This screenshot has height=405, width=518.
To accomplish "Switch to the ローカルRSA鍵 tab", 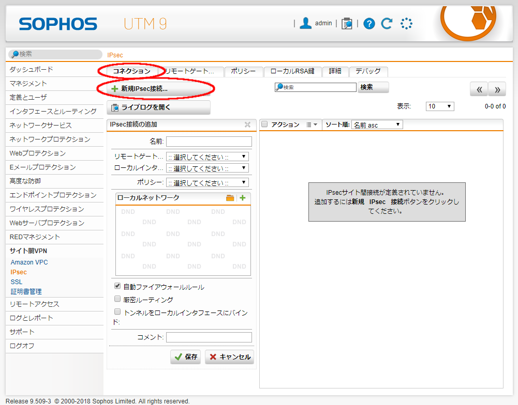I will point(292,71).
